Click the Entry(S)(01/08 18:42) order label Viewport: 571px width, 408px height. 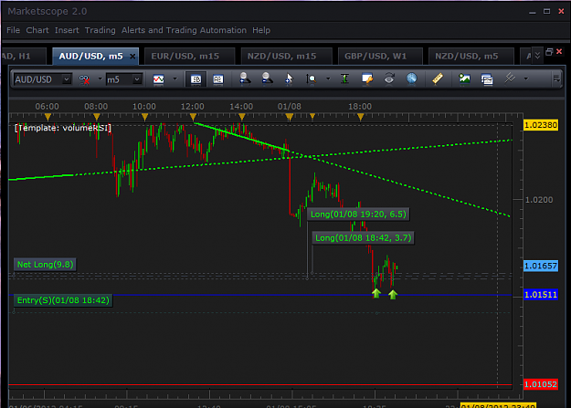pos(63,300)
